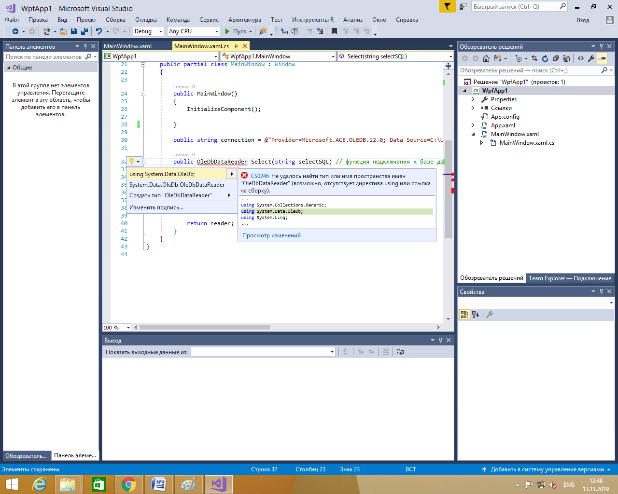Switch to the Team Explorer tab

pos(570,278)
